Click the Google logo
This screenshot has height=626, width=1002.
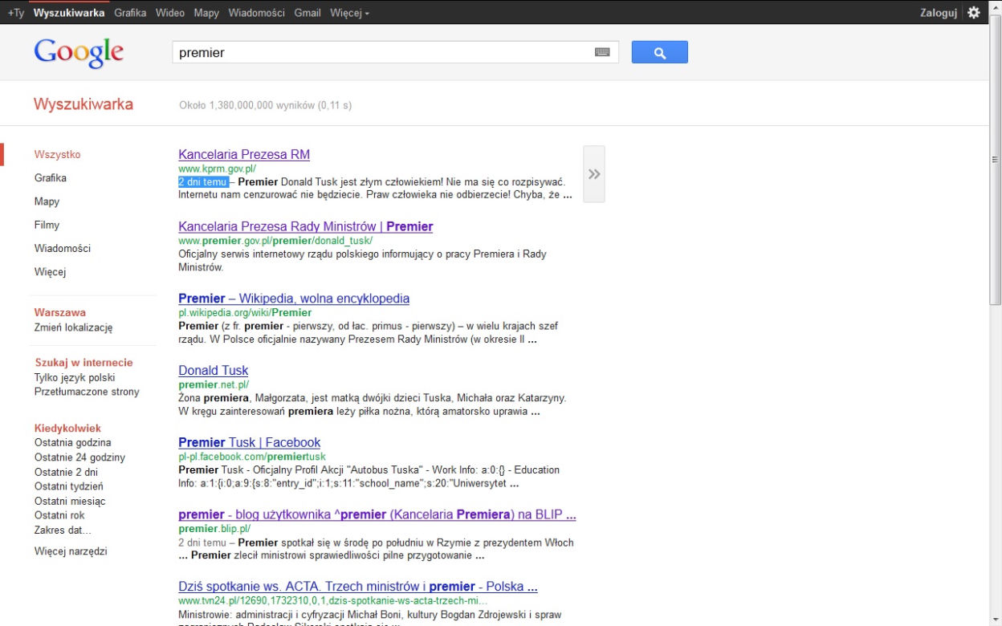click(79, 53)
